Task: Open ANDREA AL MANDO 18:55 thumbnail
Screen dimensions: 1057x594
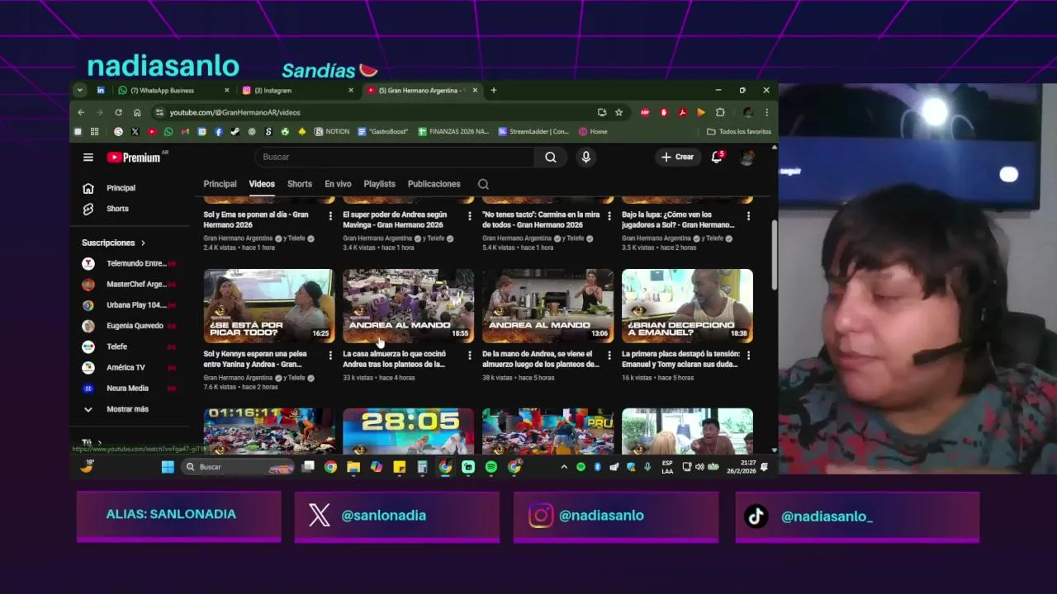Action: tap(408, 305)
